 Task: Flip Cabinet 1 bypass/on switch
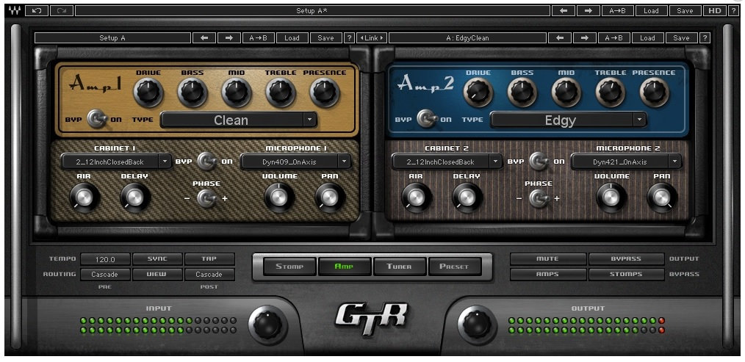pos(206,162)
